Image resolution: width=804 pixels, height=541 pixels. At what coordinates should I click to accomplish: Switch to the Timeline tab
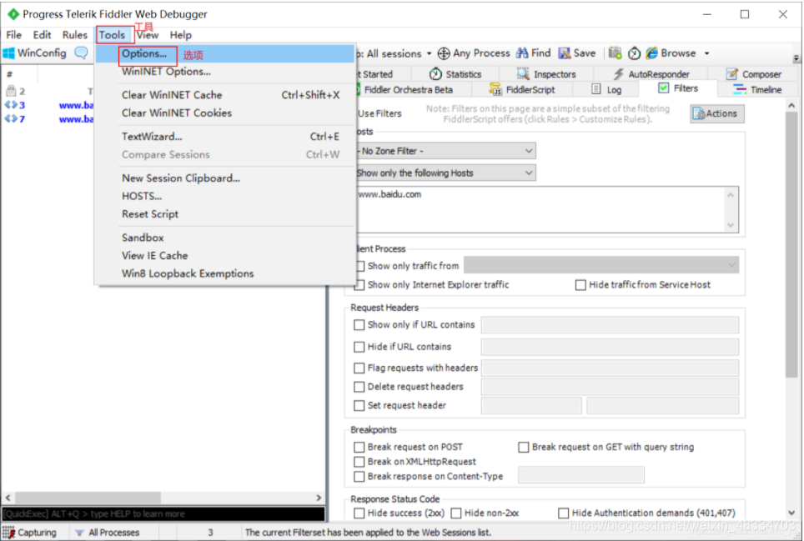(x=757, y=90)
